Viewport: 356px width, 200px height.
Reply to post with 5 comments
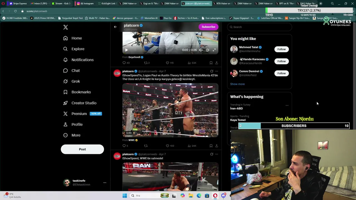(125, 146)
